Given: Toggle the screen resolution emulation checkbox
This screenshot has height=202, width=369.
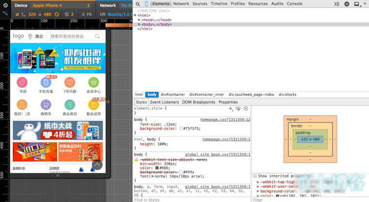Looking at the screenshot, I should 17,15.
